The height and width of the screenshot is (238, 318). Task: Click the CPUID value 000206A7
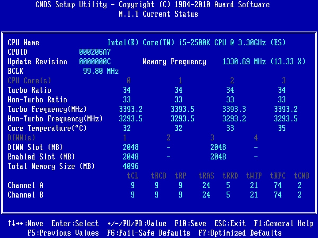pos(95,52)
